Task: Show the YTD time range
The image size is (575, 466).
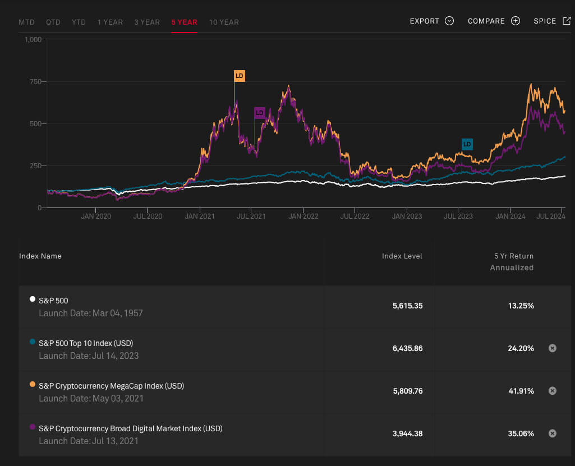Action: click(x=79, y=22)
